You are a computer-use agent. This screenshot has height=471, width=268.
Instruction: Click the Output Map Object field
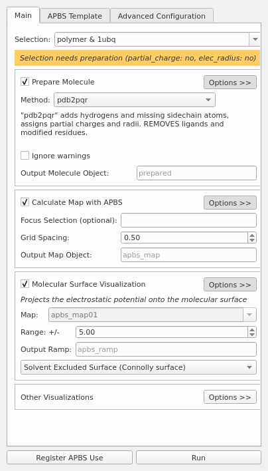point(188,255)
